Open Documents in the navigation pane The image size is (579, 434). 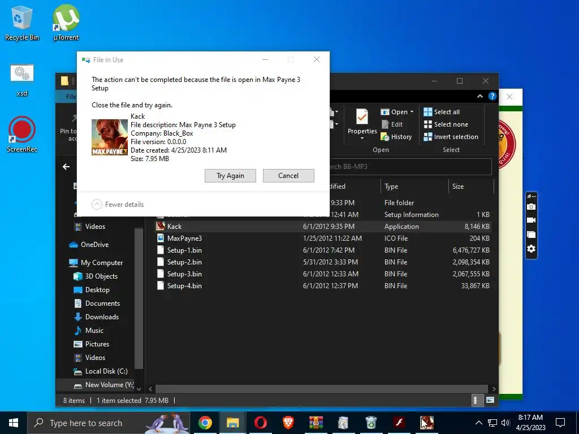click(x=97, y=303)
